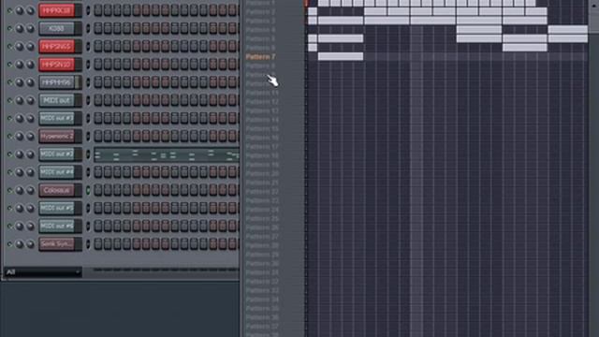Enable first step of the Hypersonic 2 channel
Image resolution: width=599 pixels, height=337 pixels.
pyautogui.click(x=98, y=137)
